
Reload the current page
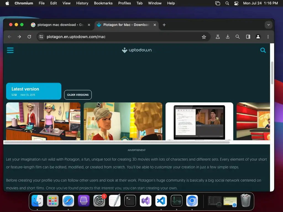tap(29, 37)
